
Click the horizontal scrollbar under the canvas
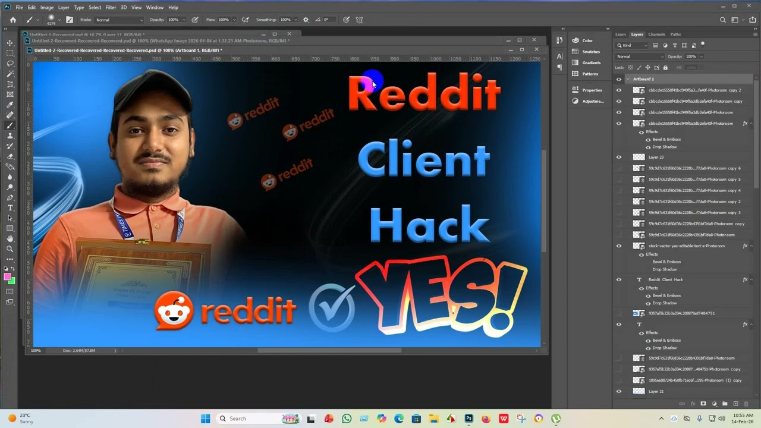329,351
